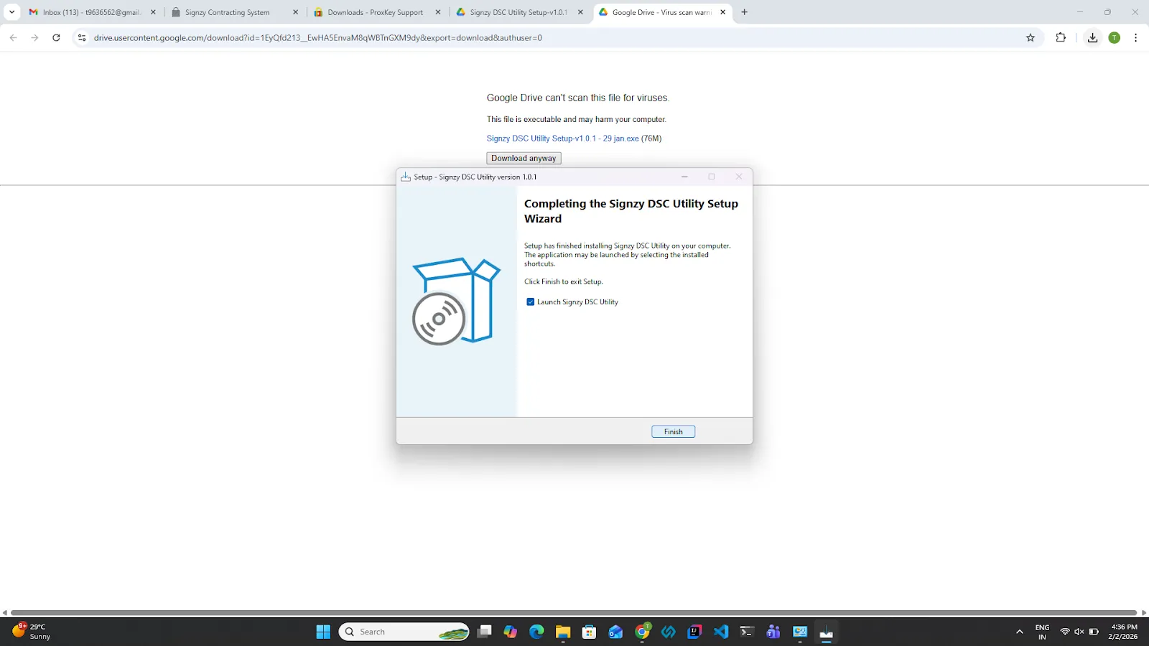Switch to Signzy Contracting System tab
This screenshot has width=1149, height=646.
[x=236, y=12]
